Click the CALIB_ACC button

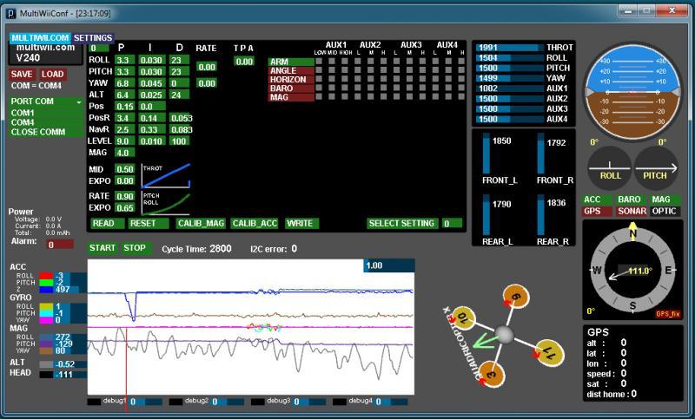pos(254,223)
